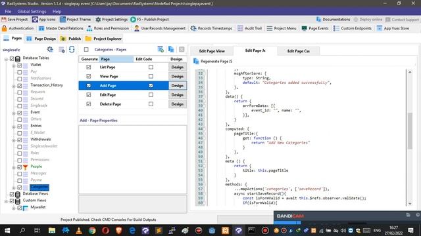This screenshot has height=236, width=421.
Task: Open Opera browser from taskbar
Action: point(105,230)
